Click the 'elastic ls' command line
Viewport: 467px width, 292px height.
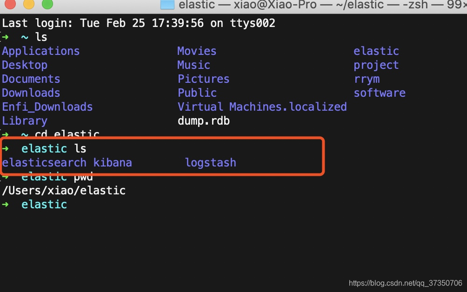pos(53,148)
